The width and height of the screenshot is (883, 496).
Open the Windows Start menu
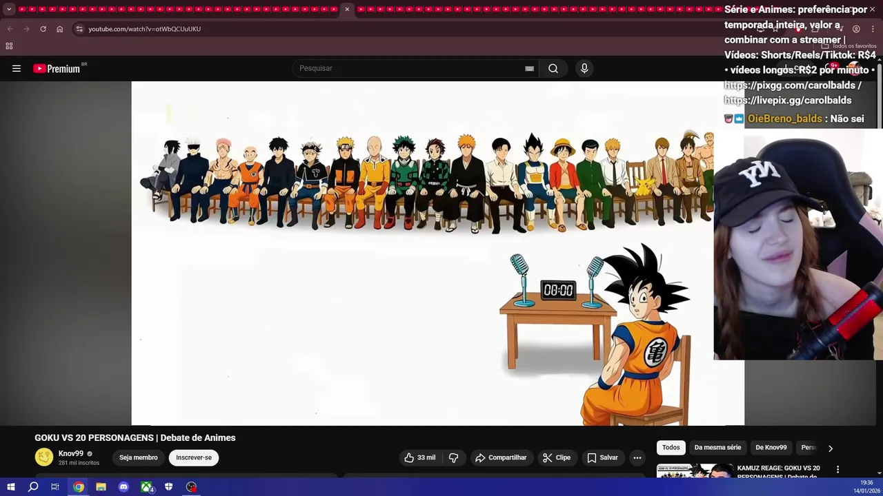[10, 487]
